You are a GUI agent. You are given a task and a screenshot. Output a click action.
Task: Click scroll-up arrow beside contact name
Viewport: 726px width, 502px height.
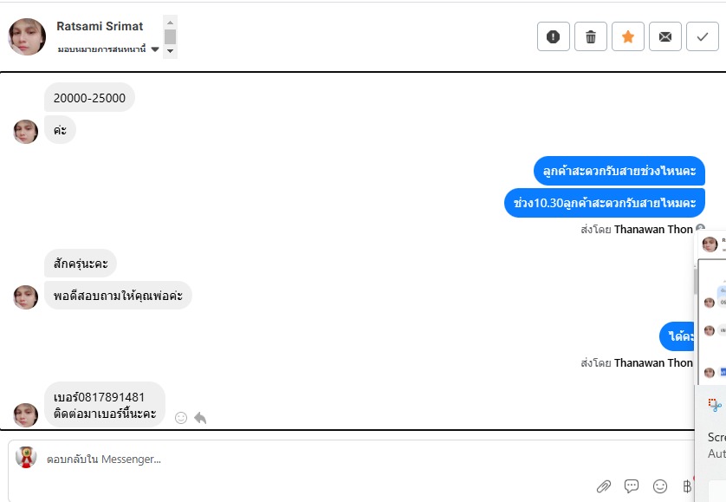tap(170, 23)
